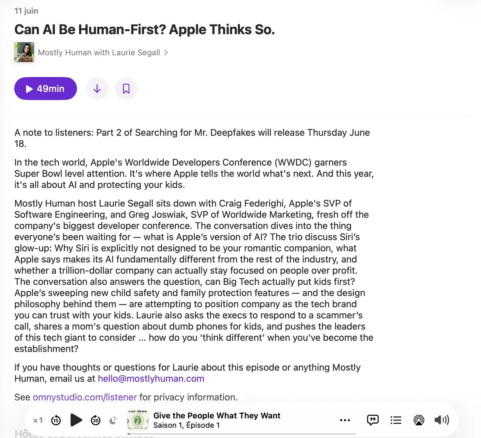Image resolution: width=481 pixels, height=438 pixels.
Task: Skip back 15 seconds
Action: [x=56, y=420]
